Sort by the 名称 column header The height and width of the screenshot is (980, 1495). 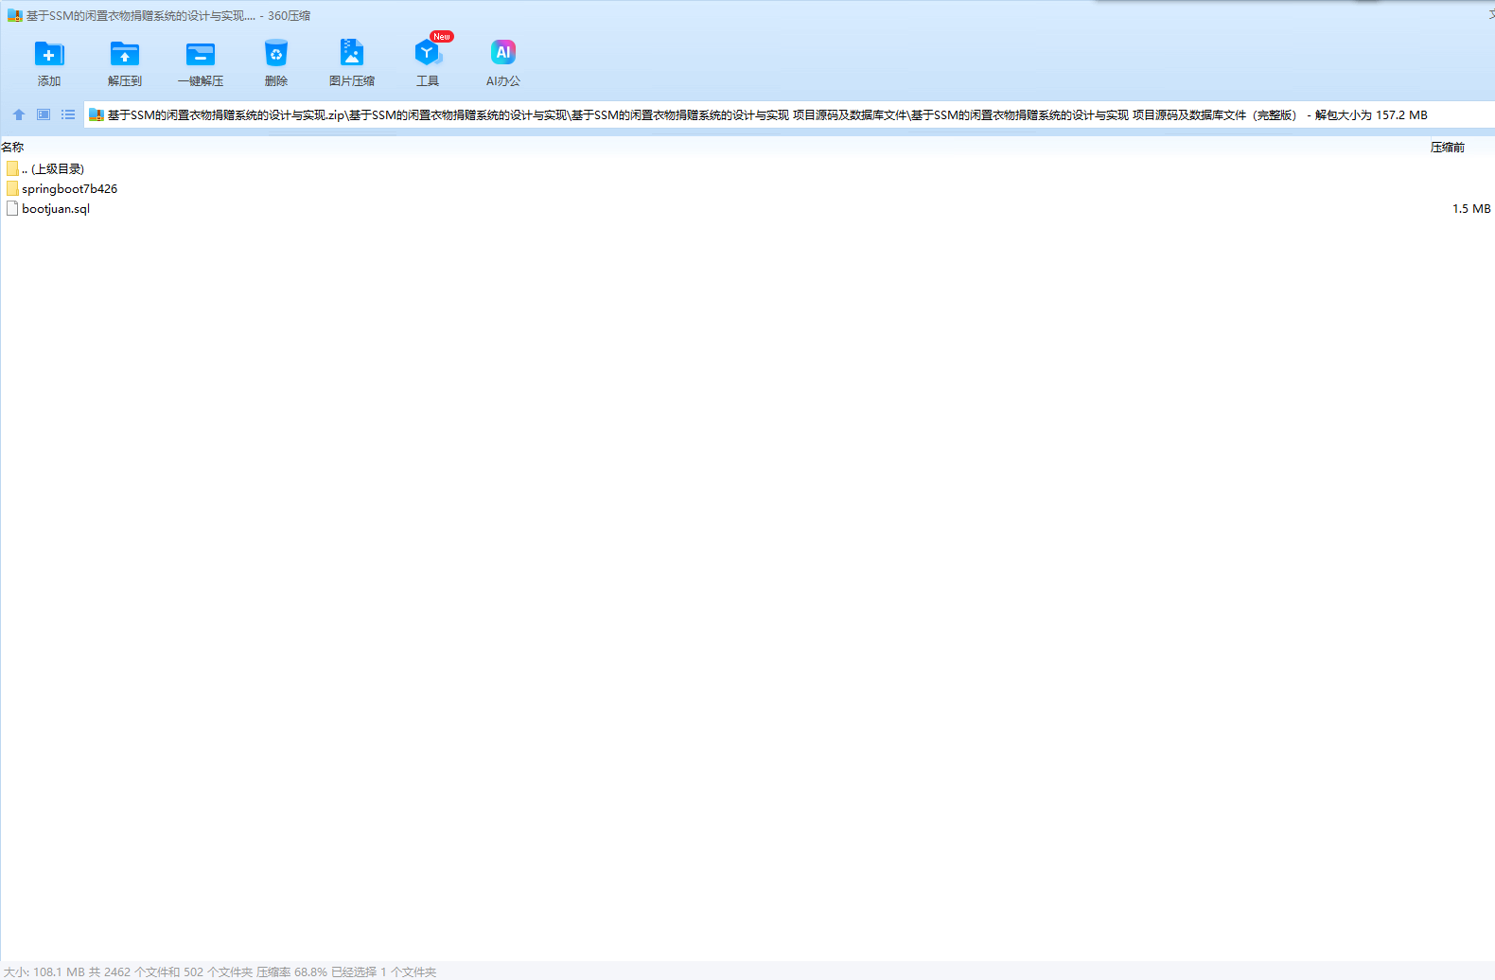click(x=12, y=148)
